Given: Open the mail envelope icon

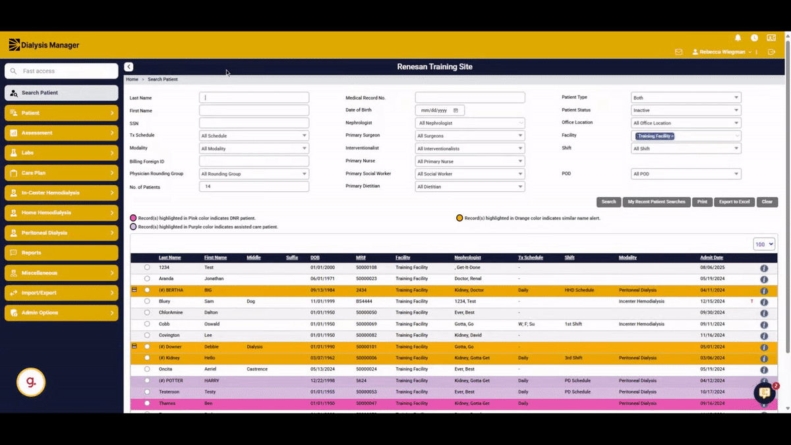Looking at the screenshot, I should [x=679, y=51].
